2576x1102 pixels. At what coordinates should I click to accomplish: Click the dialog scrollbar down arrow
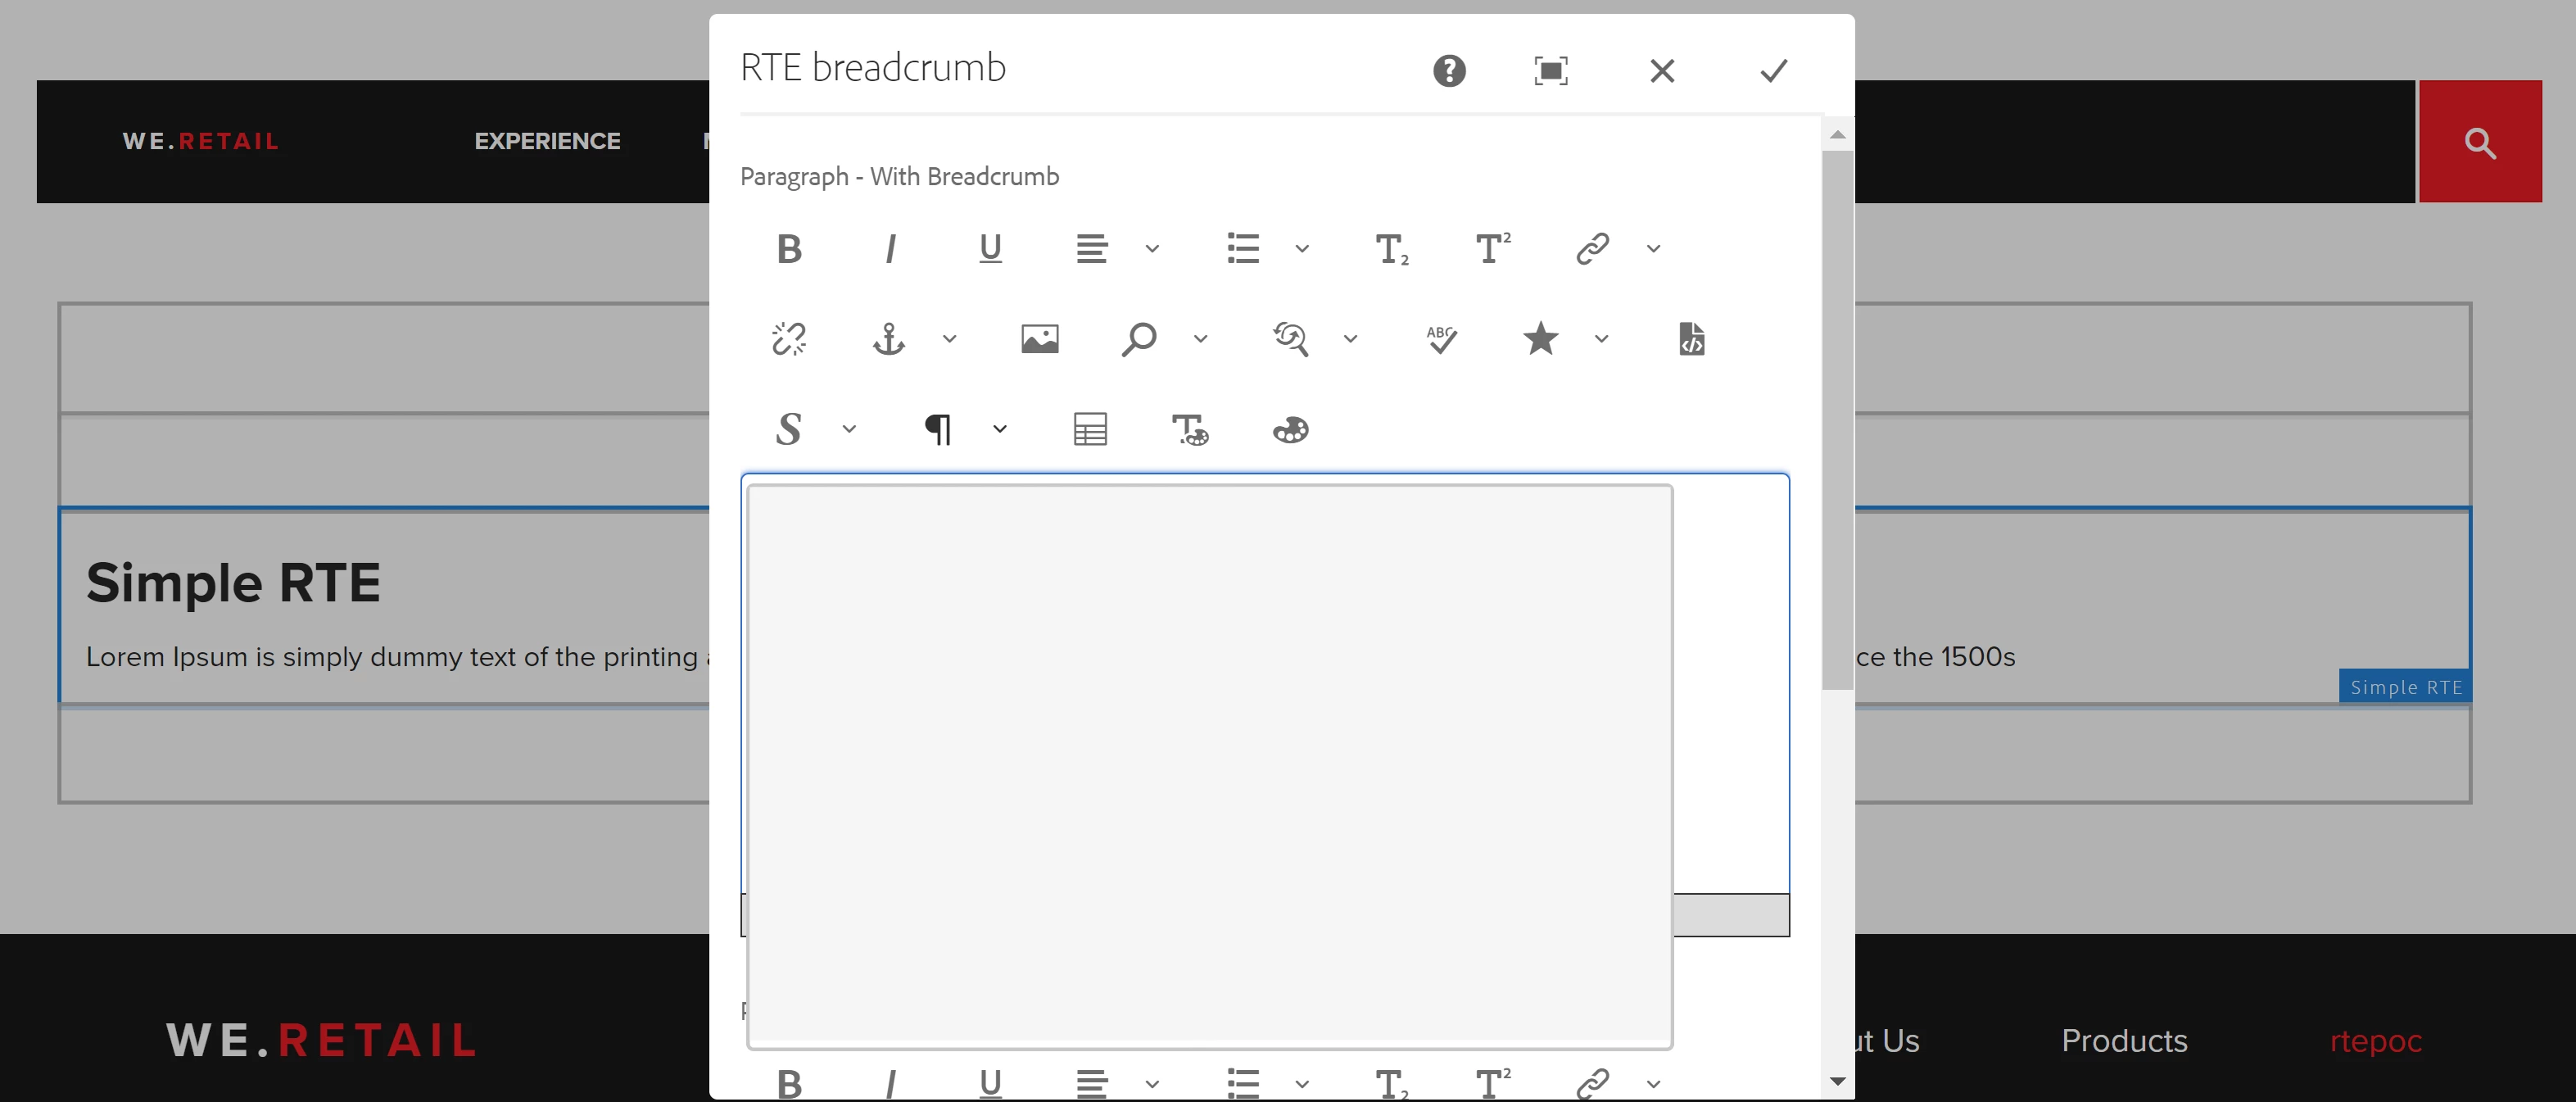(x=1837, y=1081)
